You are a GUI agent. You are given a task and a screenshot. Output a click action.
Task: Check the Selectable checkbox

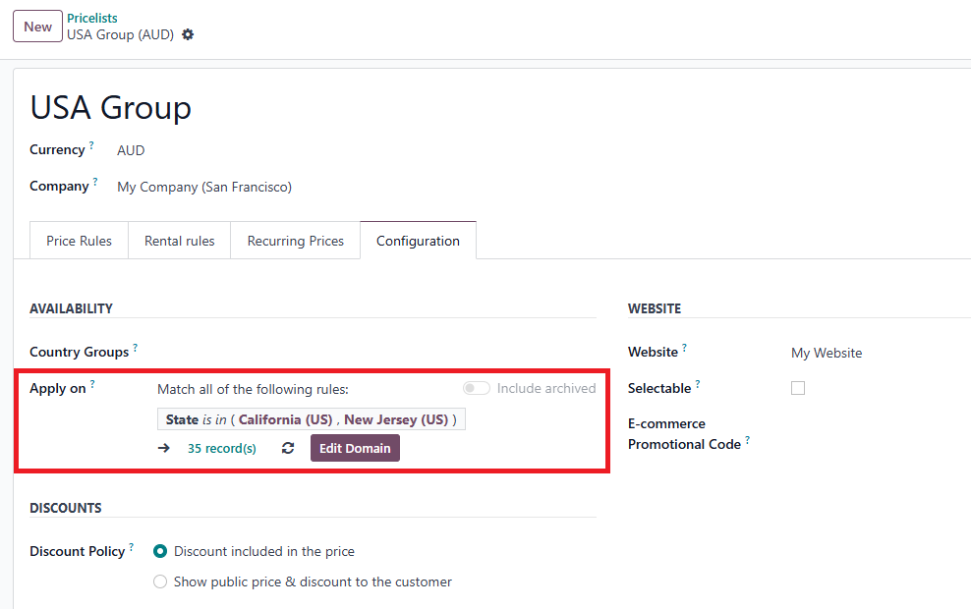pyautogui.click(x=798, y=388)
